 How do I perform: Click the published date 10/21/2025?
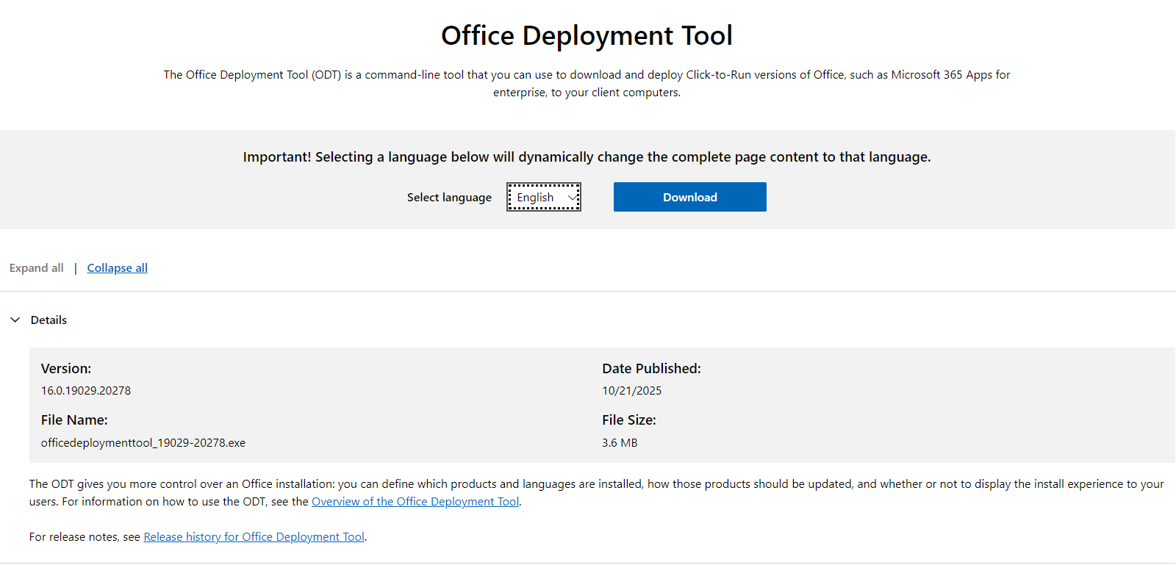point(631,391)
